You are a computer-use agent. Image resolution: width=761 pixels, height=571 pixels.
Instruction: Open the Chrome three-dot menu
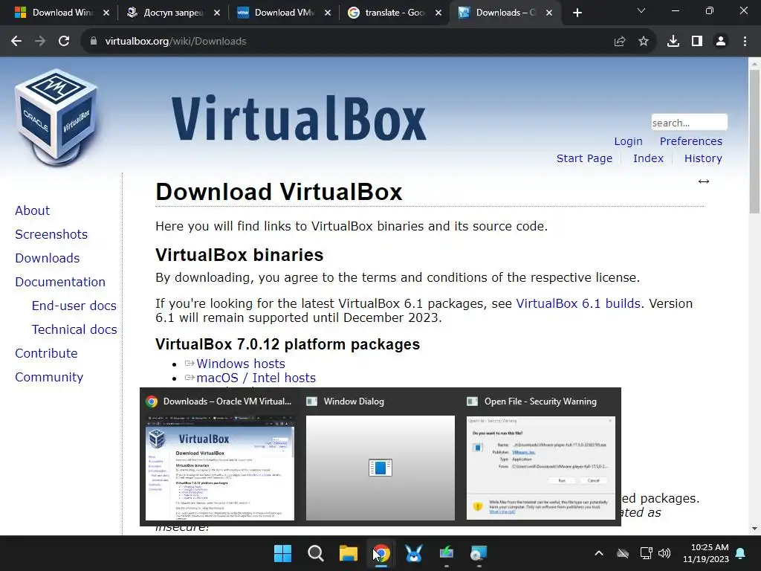click(x=745, y=42)
